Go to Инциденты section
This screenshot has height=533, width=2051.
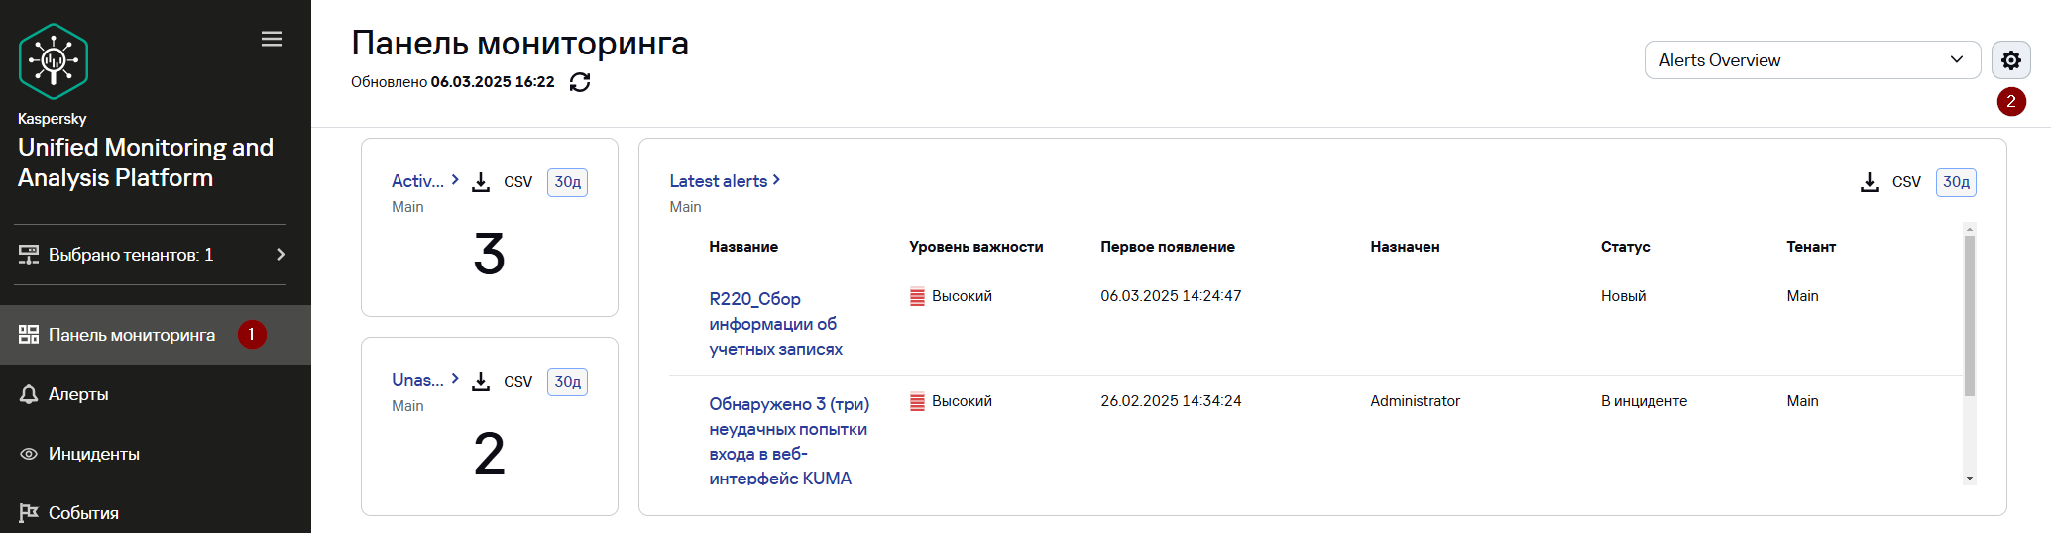(156, 454)
